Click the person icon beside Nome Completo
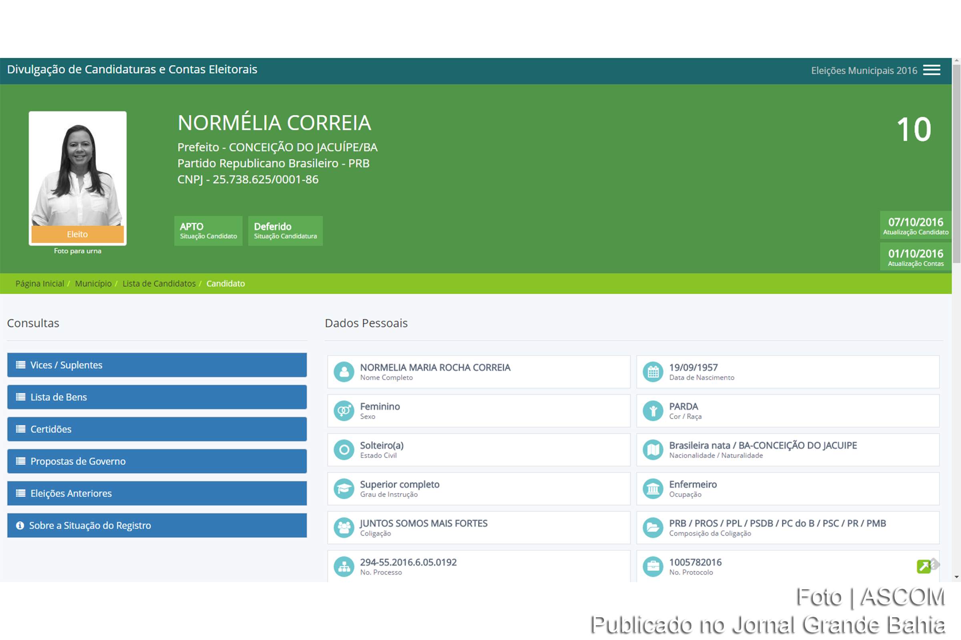This screenshot has width=961, height=640. coord(344,372)
